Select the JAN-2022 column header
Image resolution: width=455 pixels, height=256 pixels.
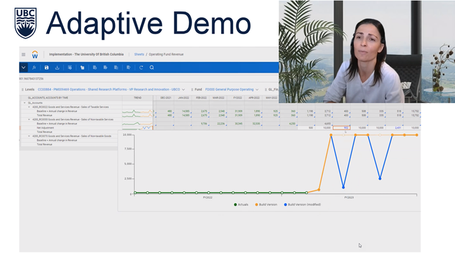[x=183, y=98]
